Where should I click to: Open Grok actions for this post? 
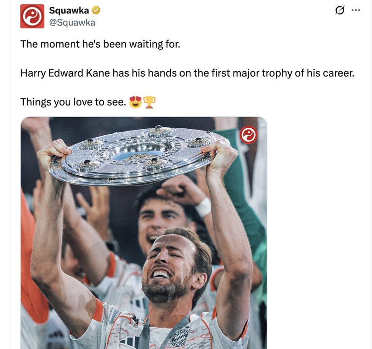point(339,9)
